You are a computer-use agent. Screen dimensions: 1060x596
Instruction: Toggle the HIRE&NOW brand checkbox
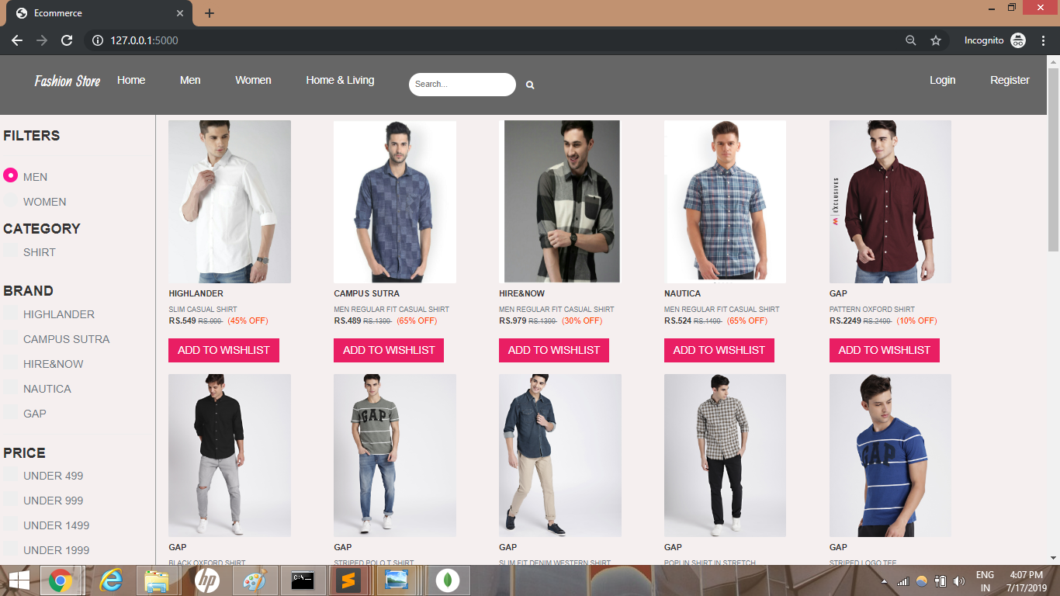10,362
